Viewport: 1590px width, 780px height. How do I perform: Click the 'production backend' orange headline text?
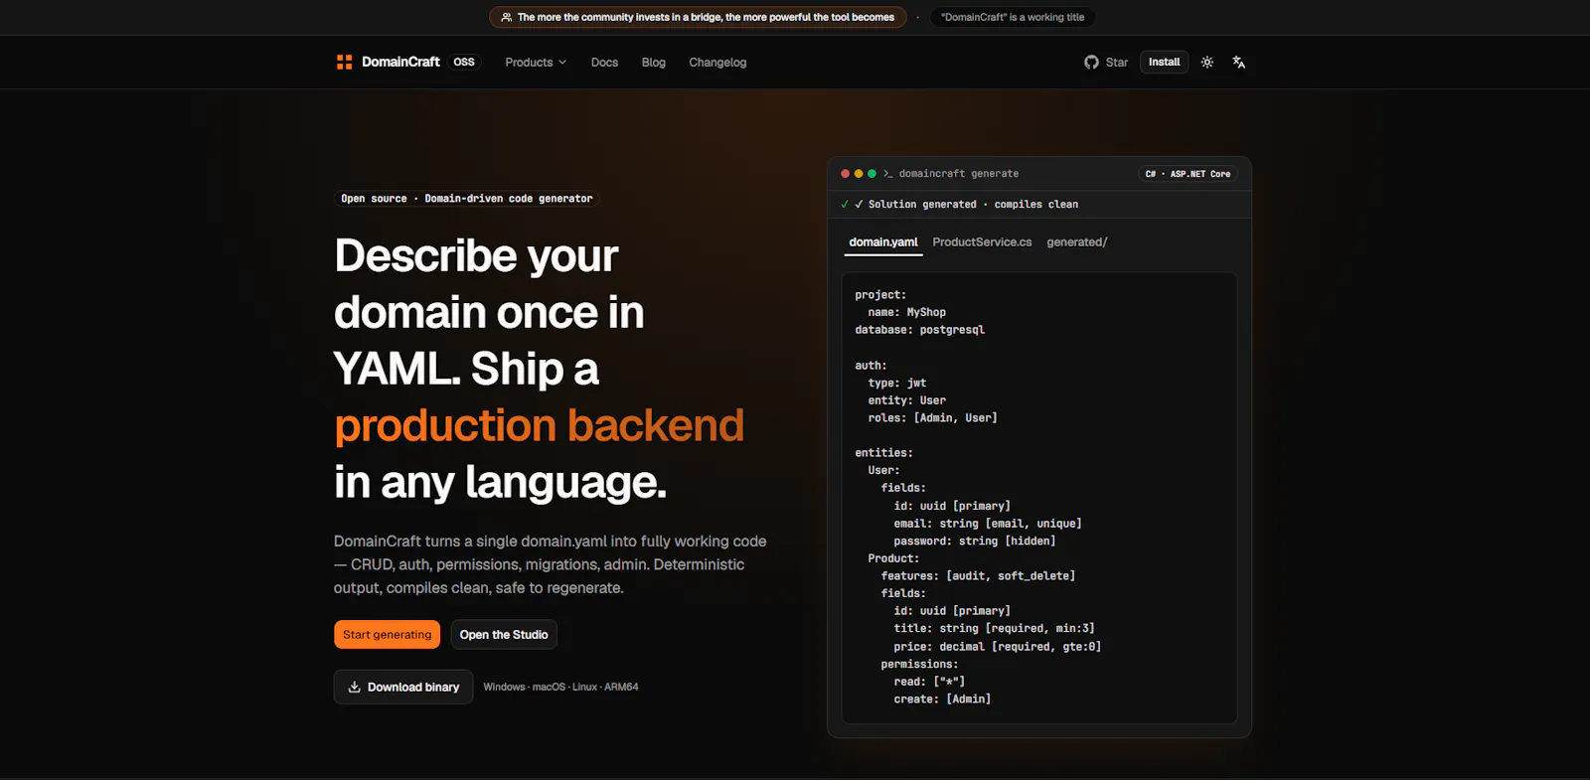(539, 425)
